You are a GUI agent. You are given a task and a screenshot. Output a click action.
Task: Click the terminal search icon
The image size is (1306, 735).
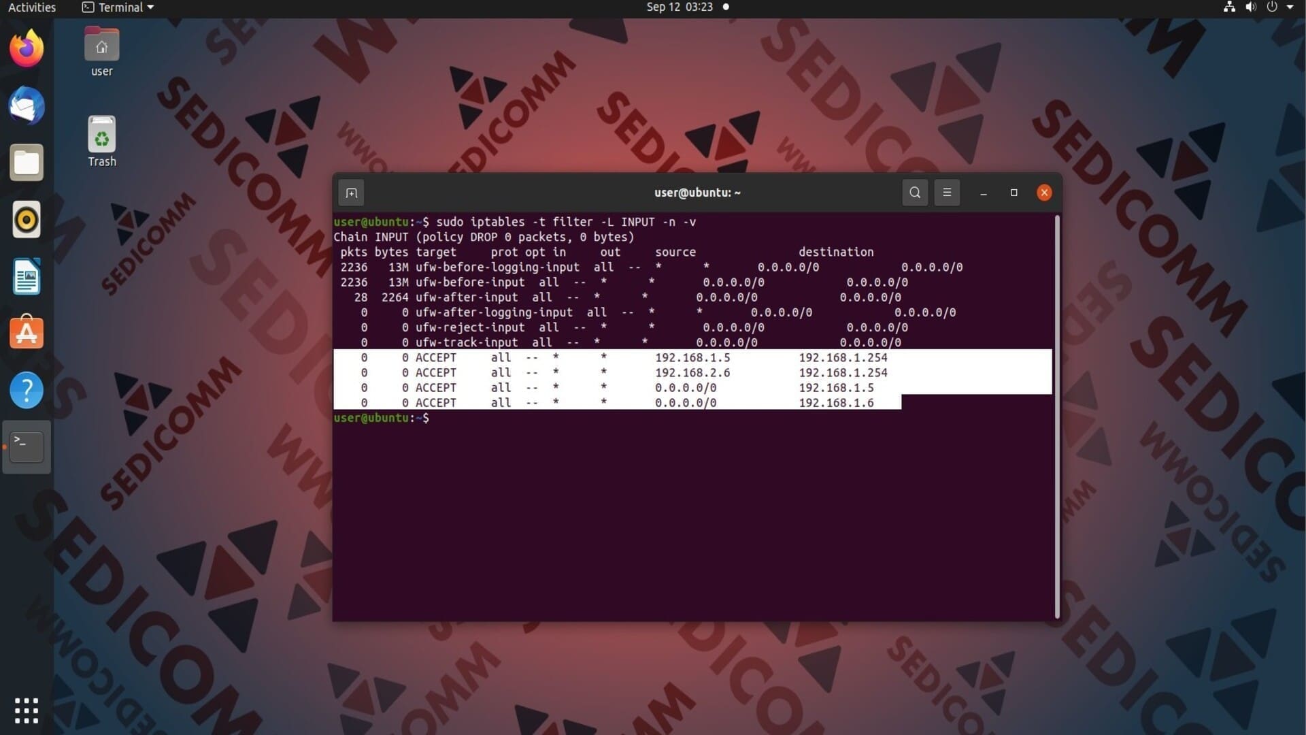click(x=915, y=193)
